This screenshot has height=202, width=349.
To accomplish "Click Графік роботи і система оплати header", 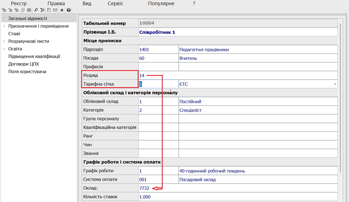I will point(210,162).
